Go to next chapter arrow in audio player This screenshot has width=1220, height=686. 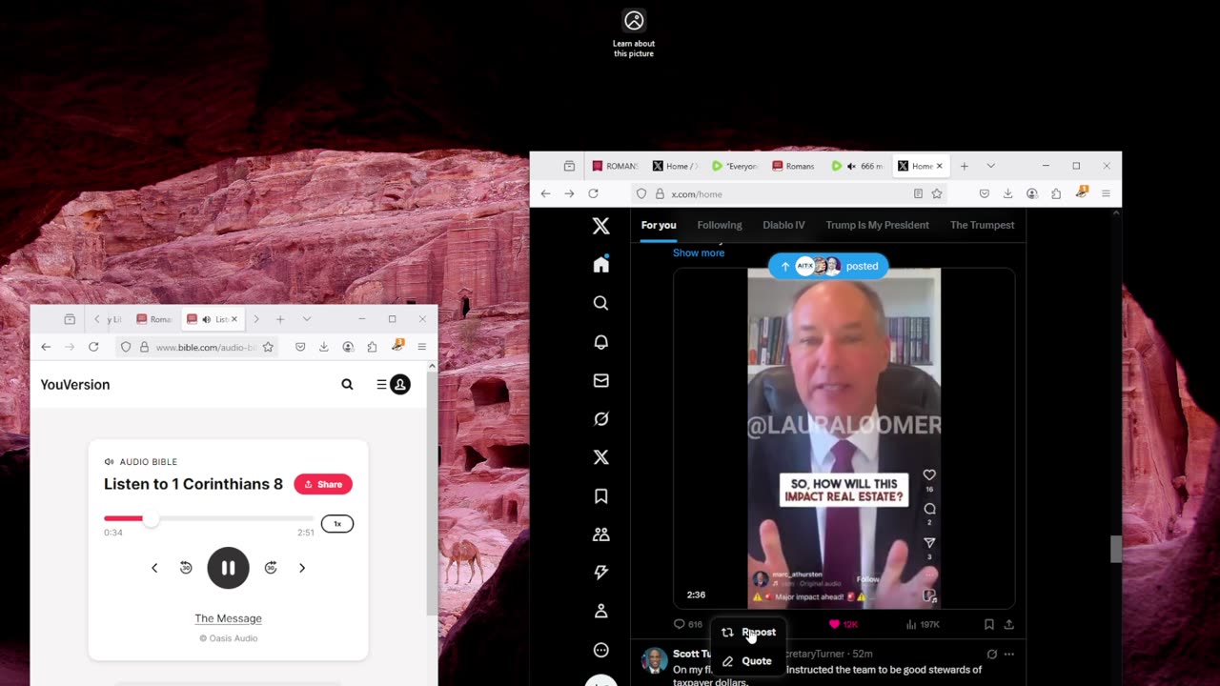click(302, 568)
